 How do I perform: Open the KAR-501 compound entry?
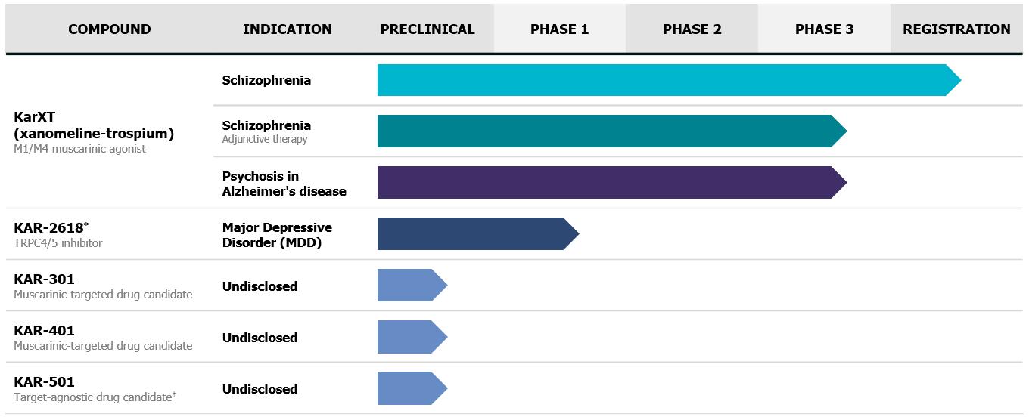(45, 382)
